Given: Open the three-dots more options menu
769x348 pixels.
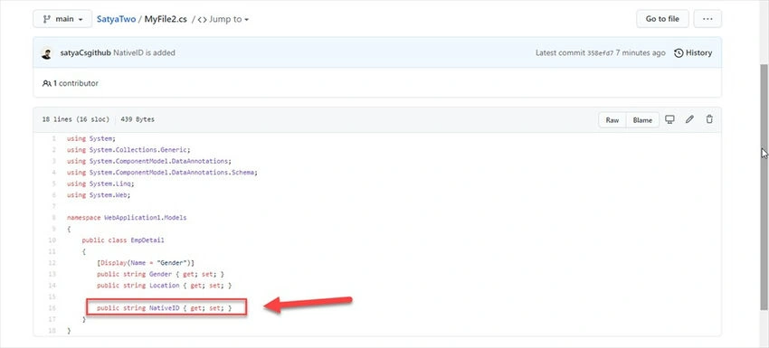Looking at the screenshot, I should pos(707,19).
